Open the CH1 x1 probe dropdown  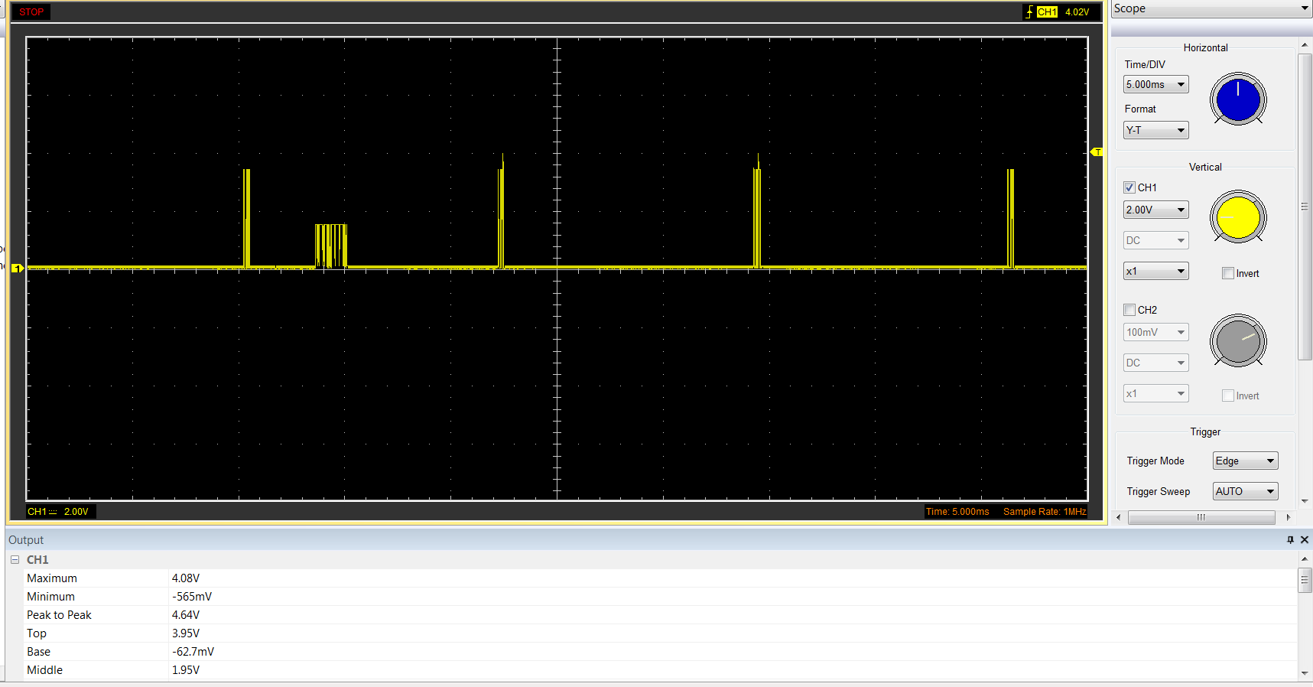click(x=1155, y=271)
